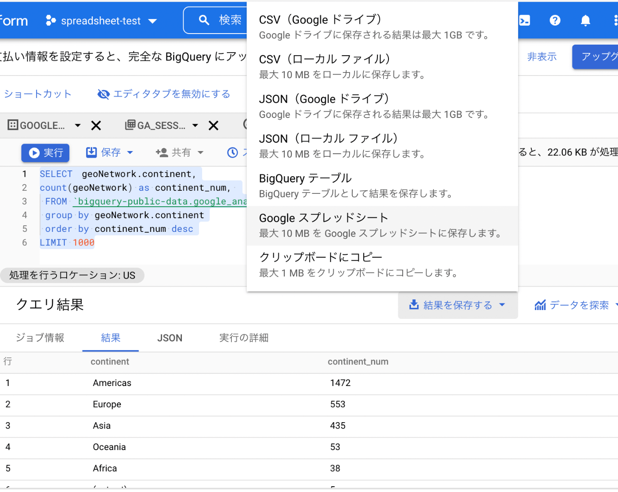
Task: Switch to 実行の詳細 tab
Action: point(244,338)
